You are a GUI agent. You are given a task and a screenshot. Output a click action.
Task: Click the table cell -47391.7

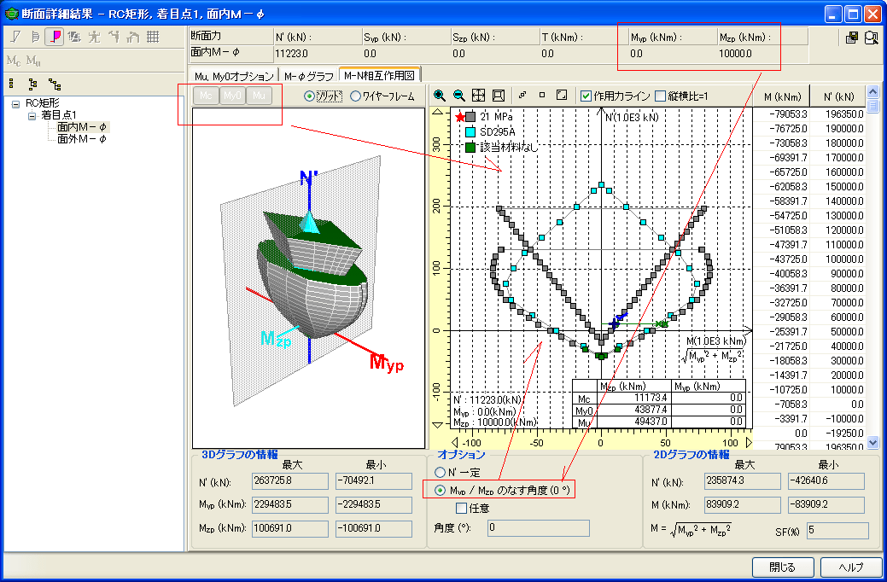pyautogui.click(x=782, y=245)
